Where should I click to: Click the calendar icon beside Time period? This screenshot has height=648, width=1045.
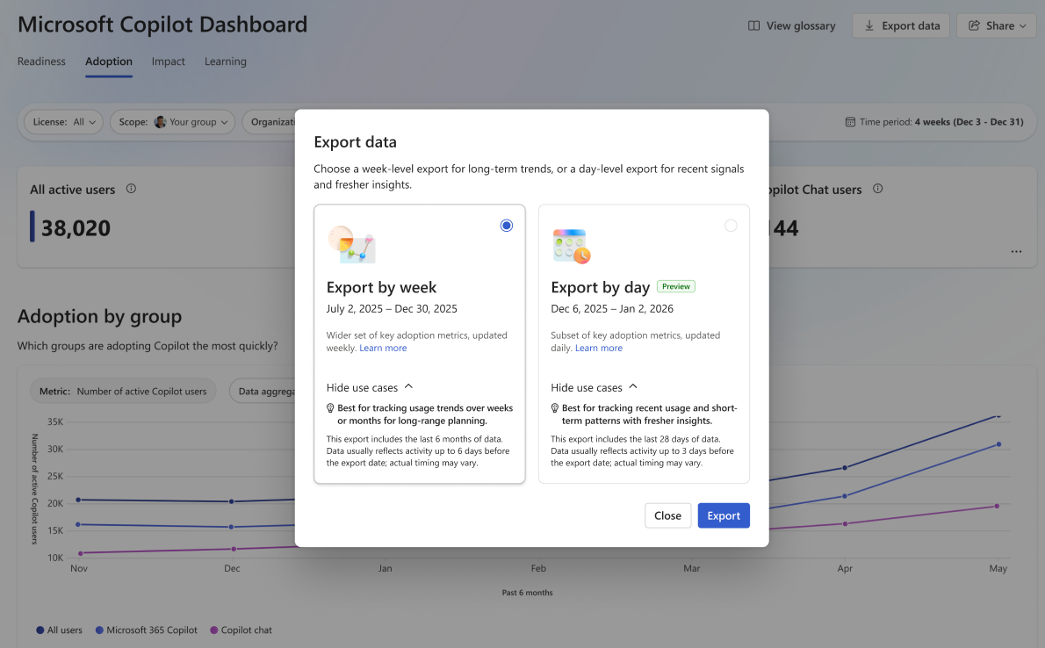click(x=850, y=122)
